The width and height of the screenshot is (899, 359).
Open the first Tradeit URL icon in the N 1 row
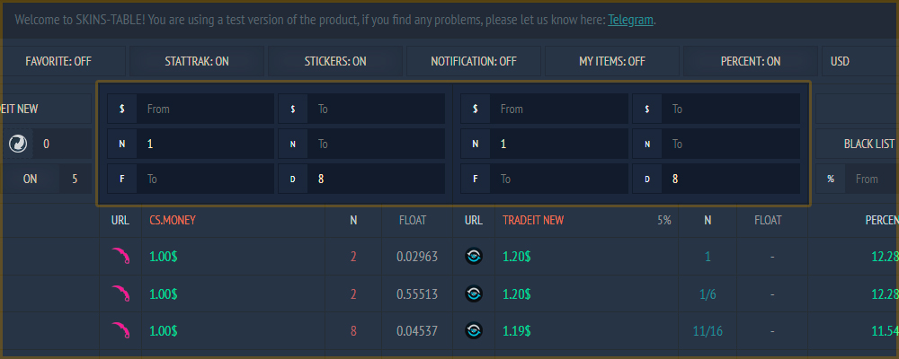(x=474, y=256)
